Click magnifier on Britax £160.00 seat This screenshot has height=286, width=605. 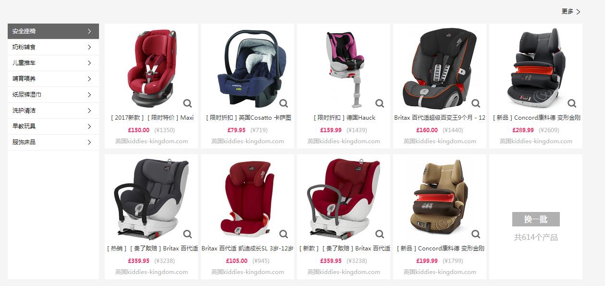point(476,103)
